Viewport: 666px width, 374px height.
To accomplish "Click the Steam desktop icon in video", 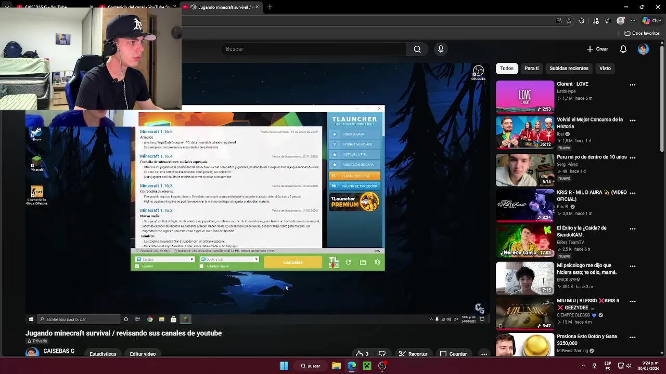I will click(36, 135).
